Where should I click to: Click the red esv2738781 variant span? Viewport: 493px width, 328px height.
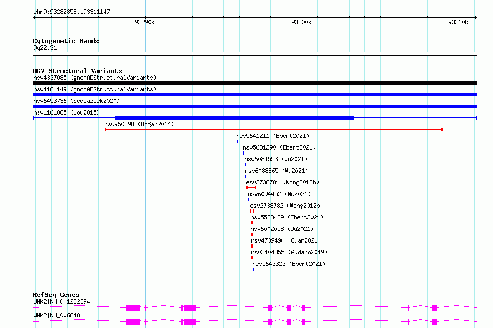251,188
